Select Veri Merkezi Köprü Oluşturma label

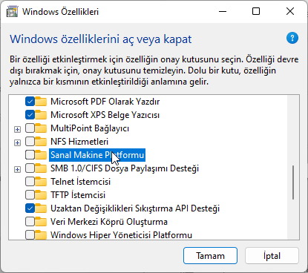(x=109, y=222)
